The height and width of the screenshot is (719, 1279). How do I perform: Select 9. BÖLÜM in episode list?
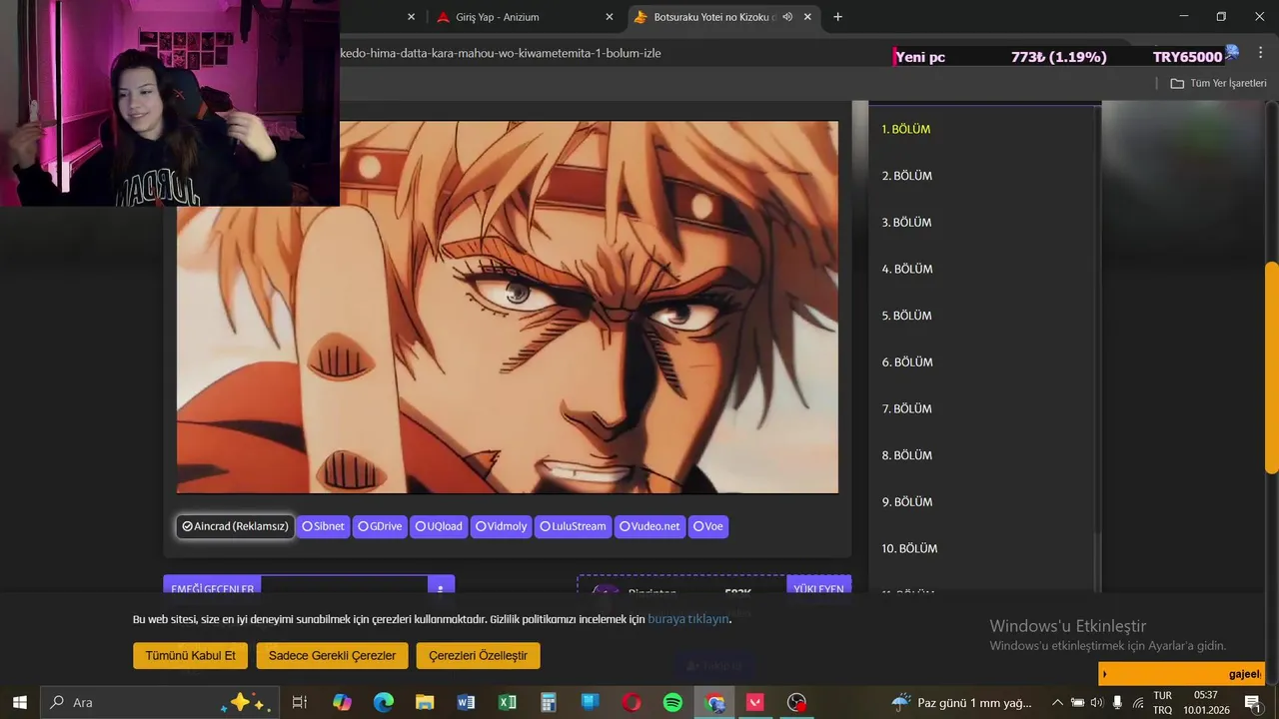(907, 502)
